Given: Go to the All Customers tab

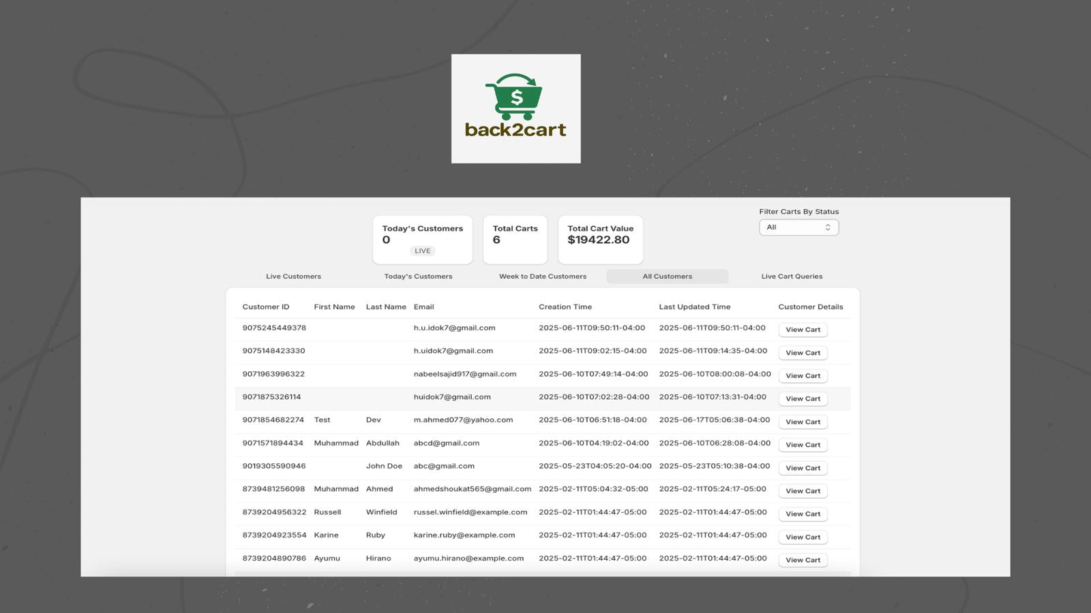Looking at the screenshot, I should click(668, 277).
